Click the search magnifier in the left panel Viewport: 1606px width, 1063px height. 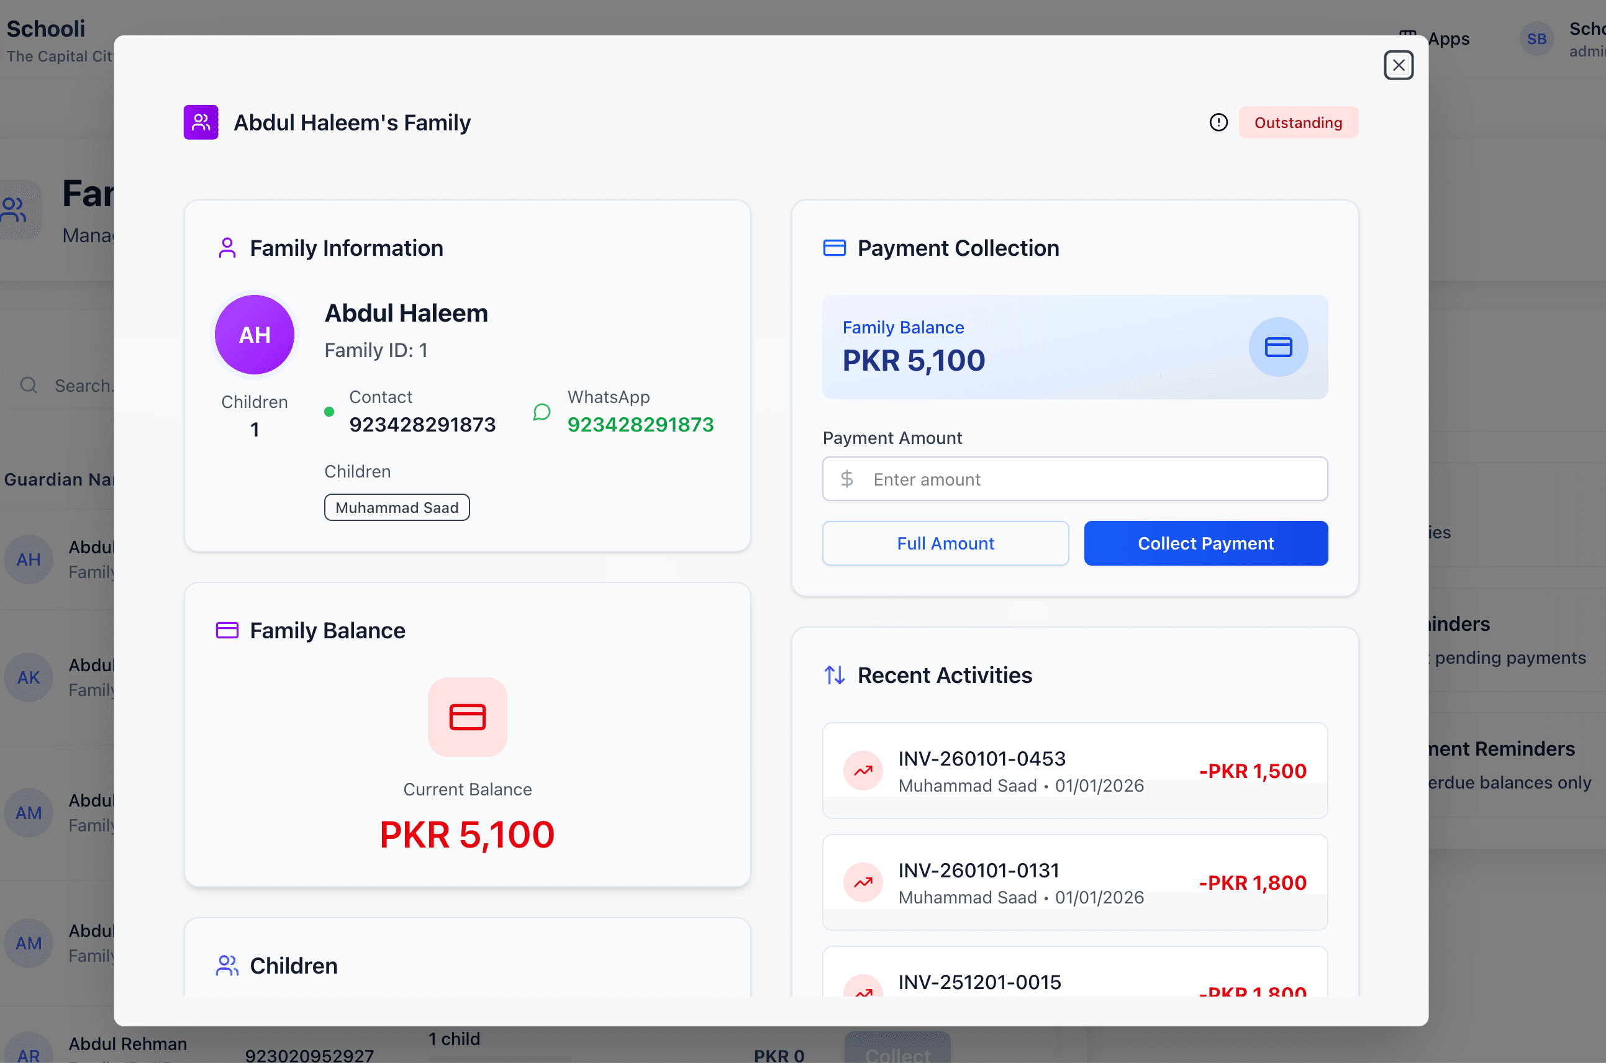29,384
